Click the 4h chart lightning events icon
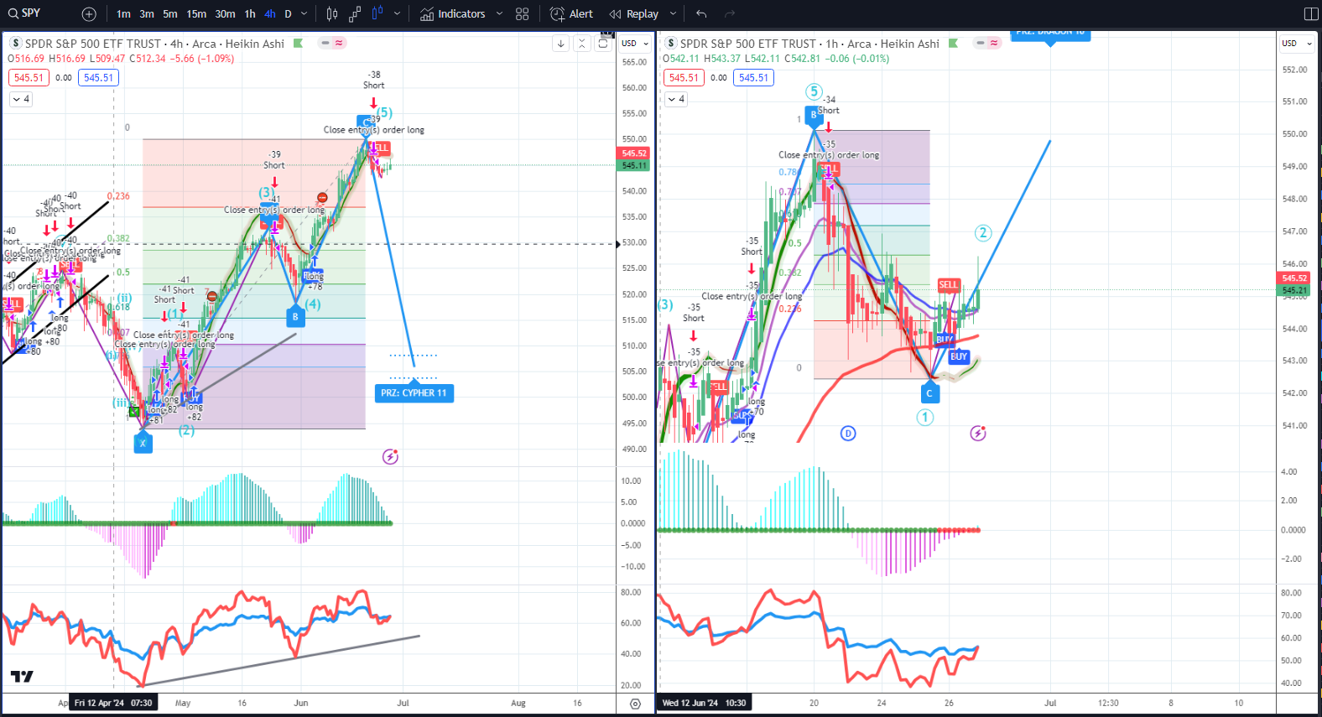 tap(390, 457)
